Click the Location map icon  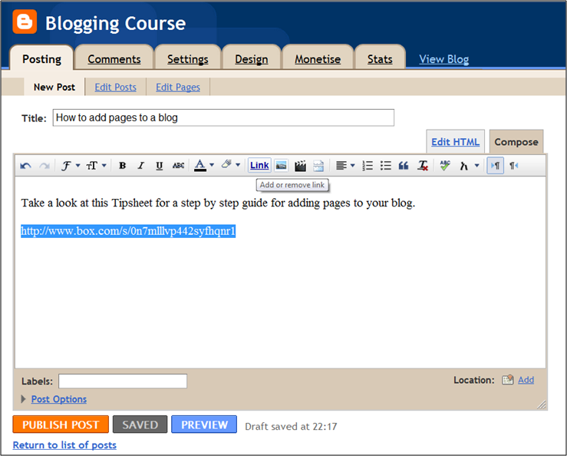[508, 380]
